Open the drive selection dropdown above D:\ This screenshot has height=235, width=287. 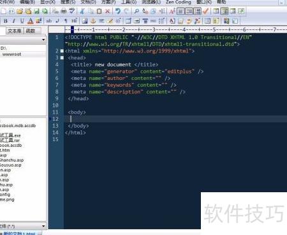(43, 40)
